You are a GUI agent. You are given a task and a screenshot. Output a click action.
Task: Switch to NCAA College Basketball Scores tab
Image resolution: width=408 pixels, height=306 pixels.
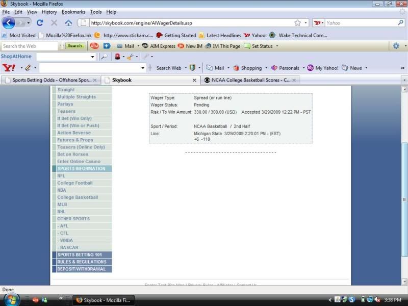pos(250,80)
